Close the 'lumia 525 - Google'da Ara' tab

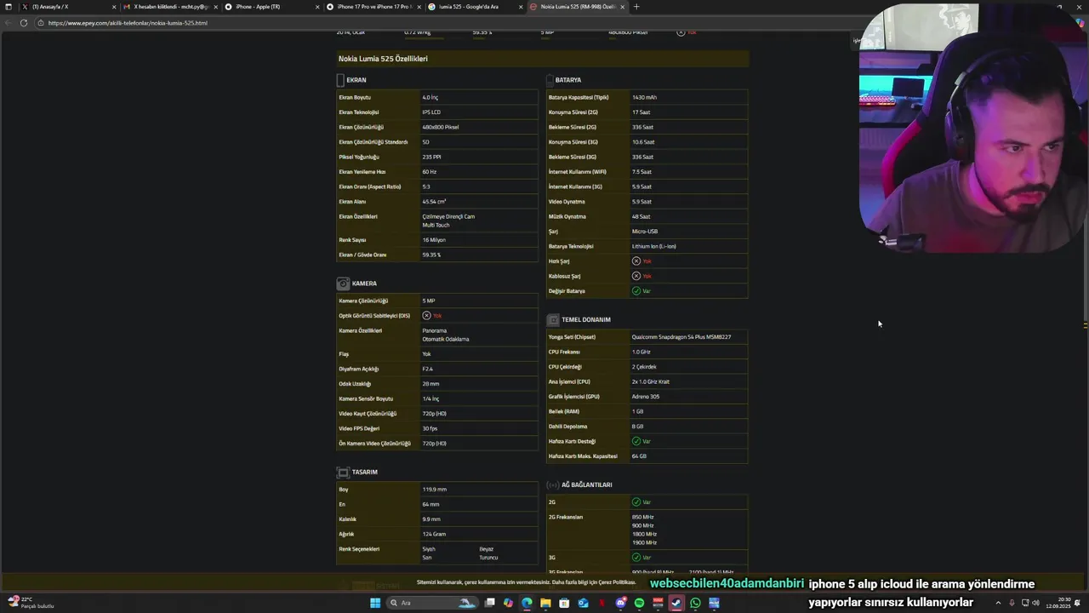point(521,7)
